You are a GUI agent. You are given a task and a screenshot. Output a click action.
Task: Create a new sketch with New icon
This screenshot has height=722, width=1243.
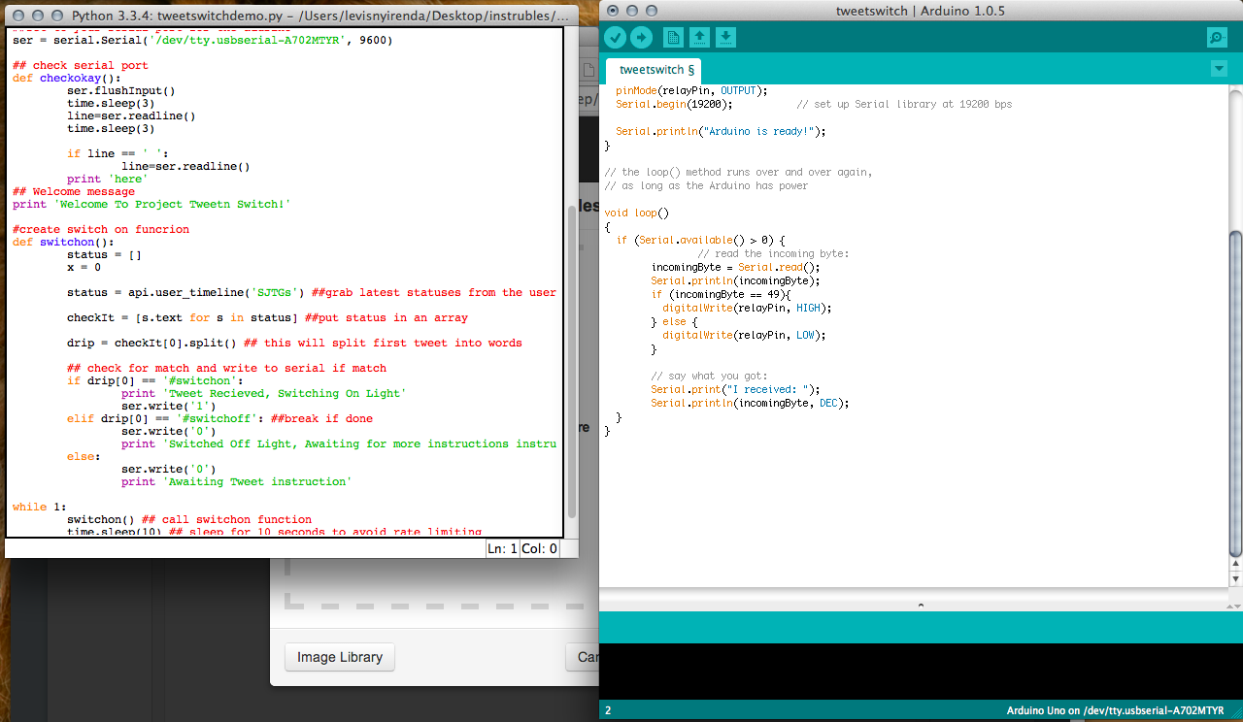673,37
